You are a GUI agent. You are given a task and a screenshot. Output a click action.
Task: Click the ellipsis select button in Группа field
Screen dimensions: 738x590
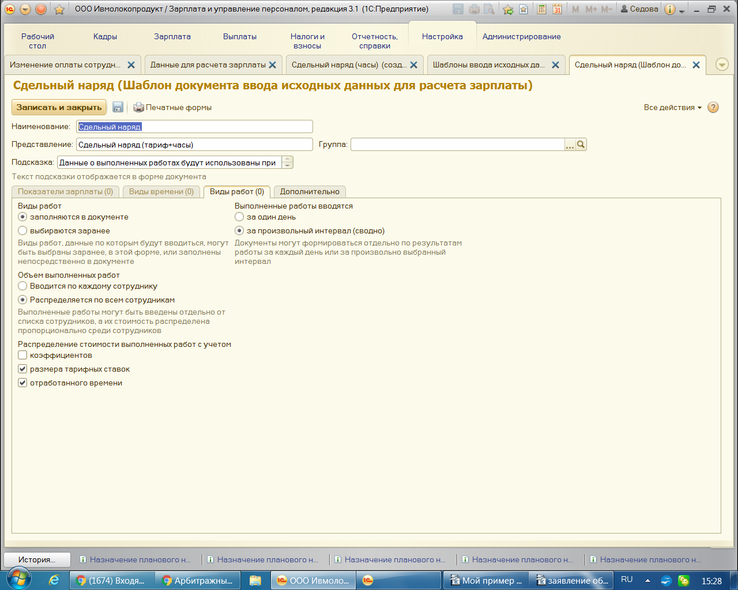coord(570,145)
